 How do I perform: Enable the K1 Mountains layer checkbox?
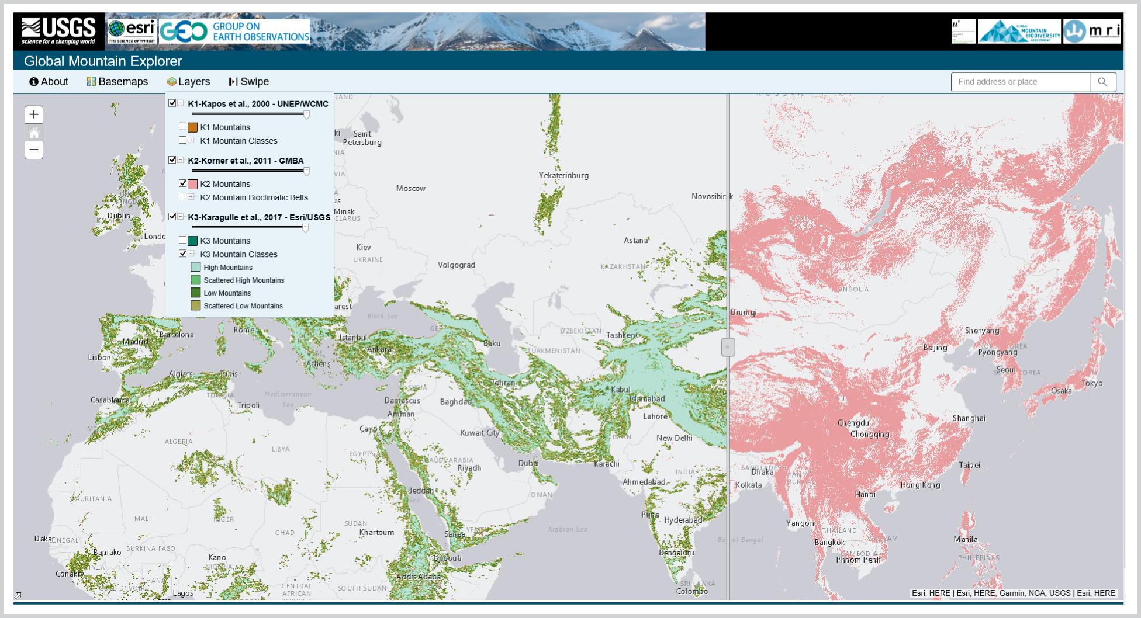click(x=183, y=127)
